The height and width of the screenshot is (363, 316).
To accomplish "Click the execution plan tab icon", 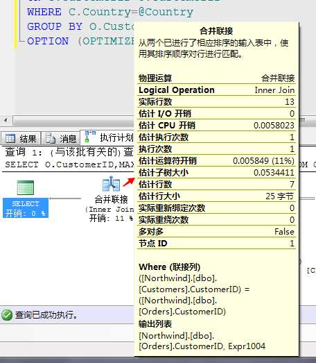I will pyautogui.click(x=90, y=137).
